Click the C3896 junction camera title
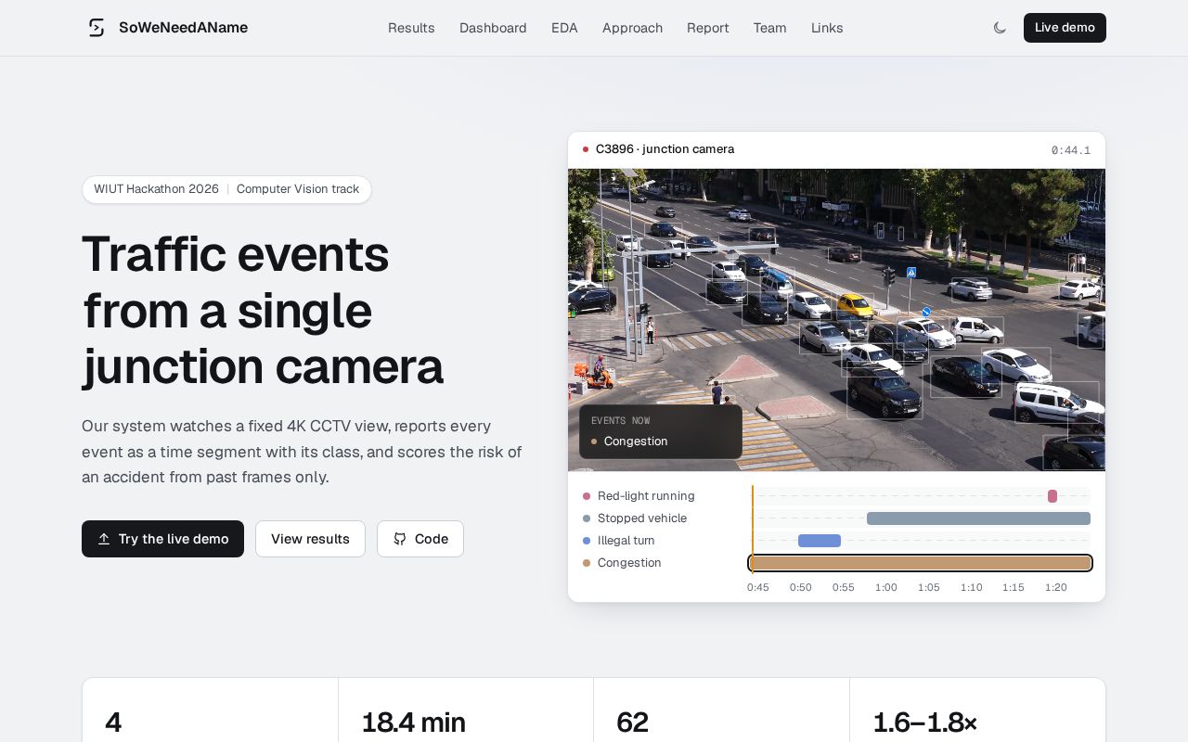This screenshot has height=742, width=1188. coord(665,149)
